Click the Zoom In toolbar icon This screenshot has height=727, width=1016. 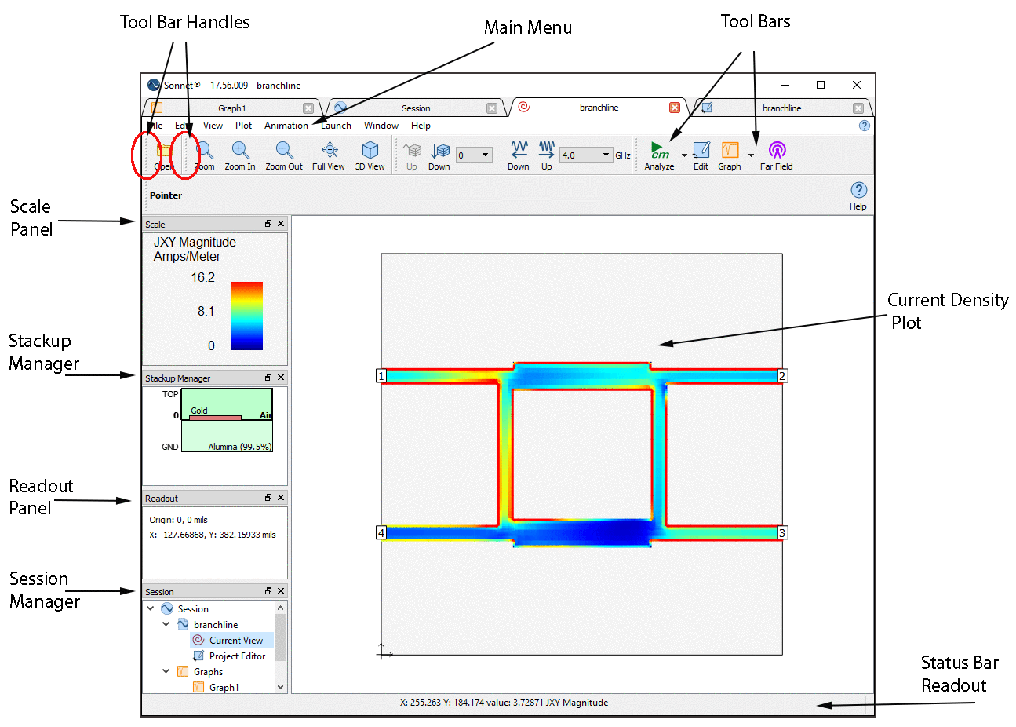click(x=240, y=151)
